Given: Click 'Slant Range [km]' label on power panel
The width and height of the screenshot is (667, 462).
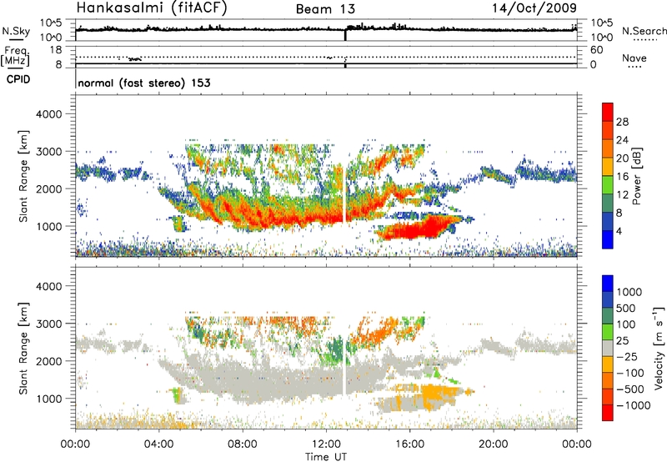Looking at the screenshot, I should coord(23,176).
